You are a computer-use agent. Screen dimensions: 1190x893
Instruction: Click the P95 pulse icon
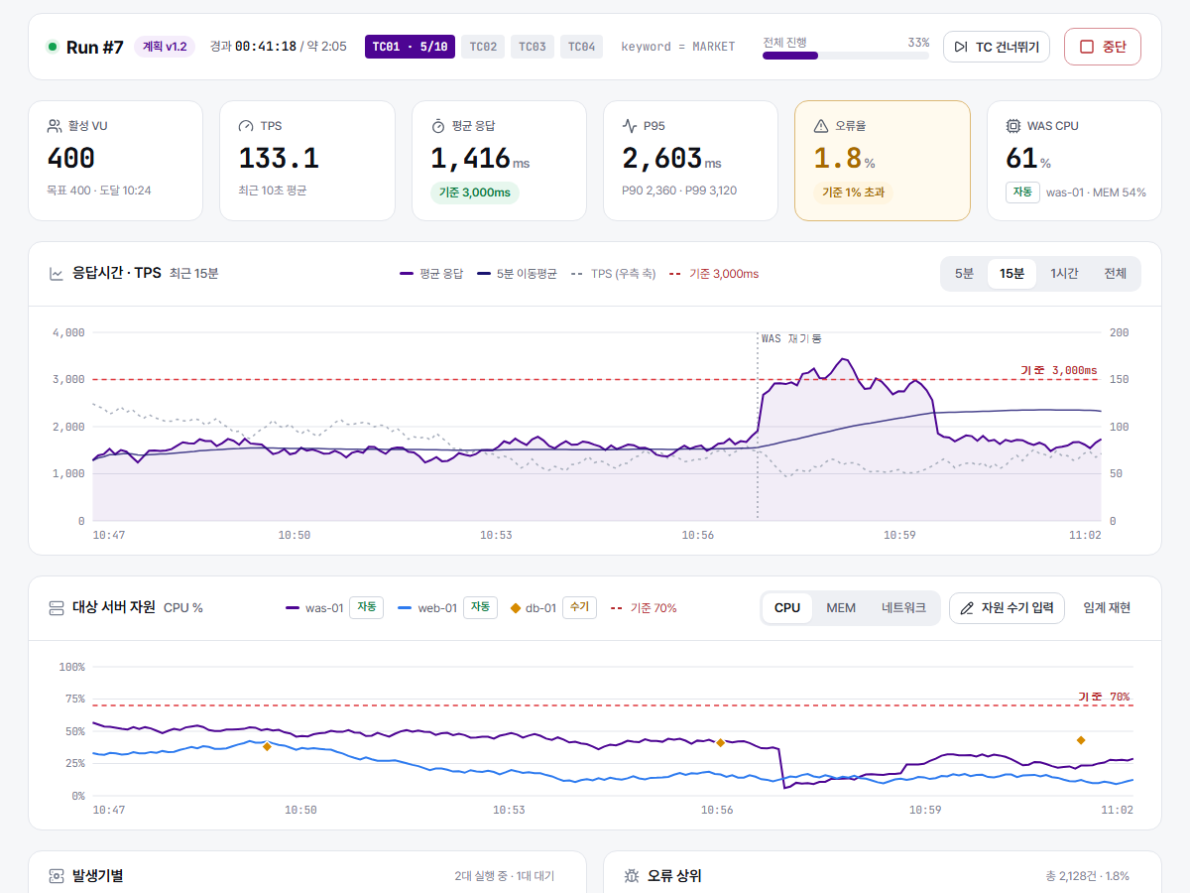click(630, 126)
